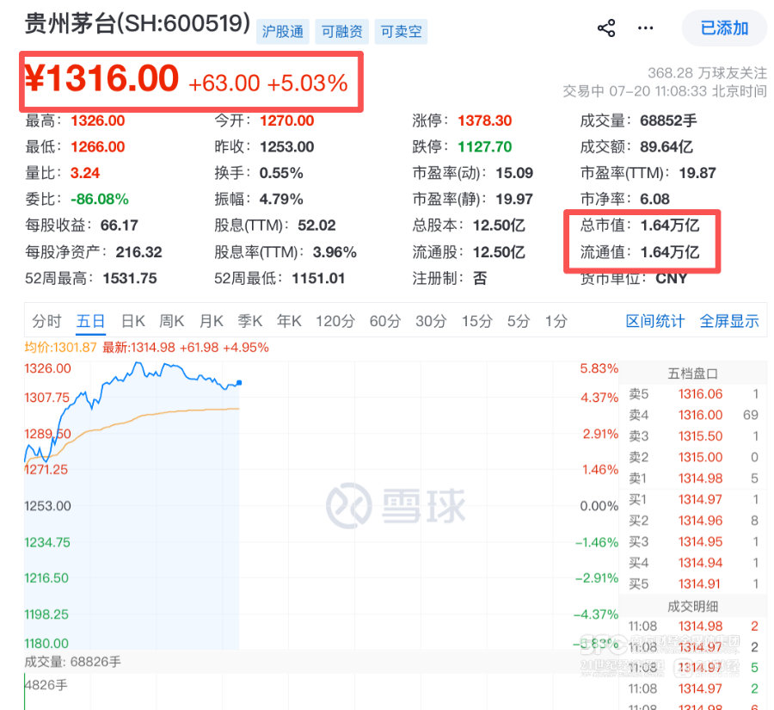774x710 pixels.
Task: Click the 股息率(TTM) value 3.96%
Action: [335, 252]
